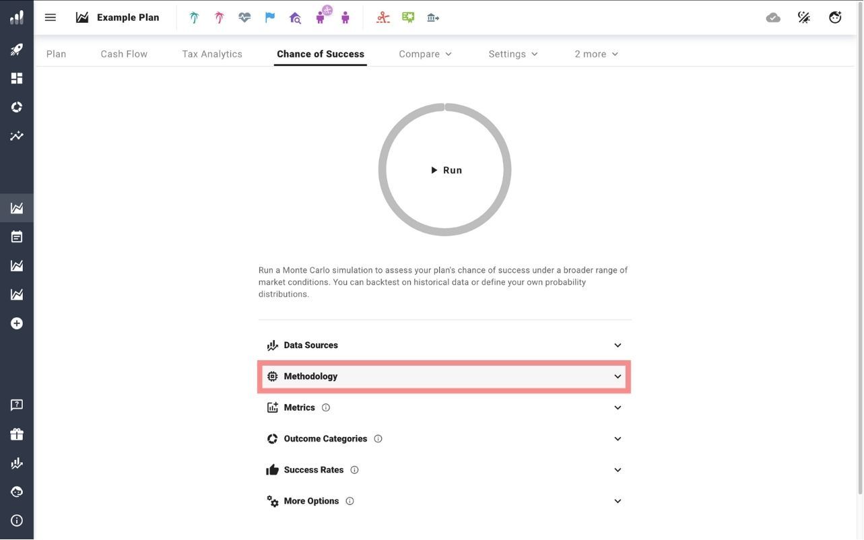The image size is (864, 540).
Task: Switch to the Tax Analytics tab
Action: [212, 54]
